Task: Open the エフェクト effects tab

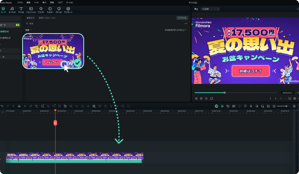Action: [x=41, y=10]
